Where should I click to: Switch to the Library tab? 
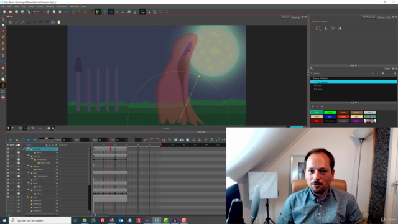click(381, 17)
